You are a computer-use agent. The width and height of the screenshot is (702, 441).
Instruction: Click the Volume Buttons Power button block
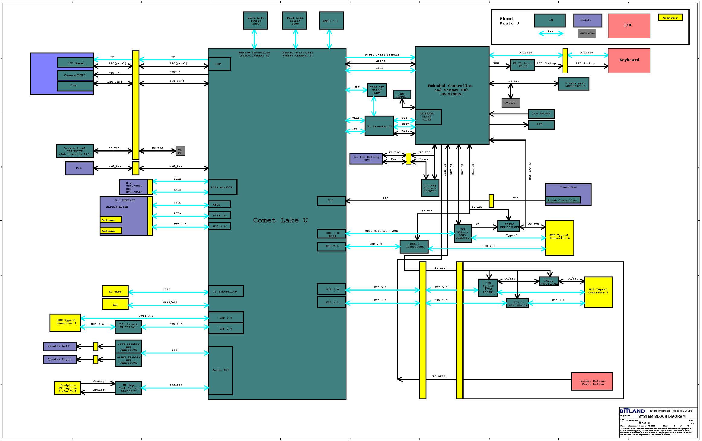coord(592,382)
